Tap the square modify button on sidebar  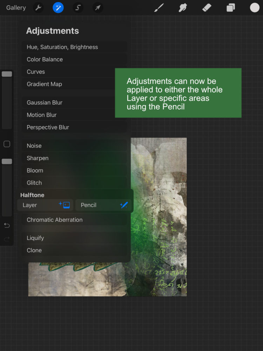(7, 144)
